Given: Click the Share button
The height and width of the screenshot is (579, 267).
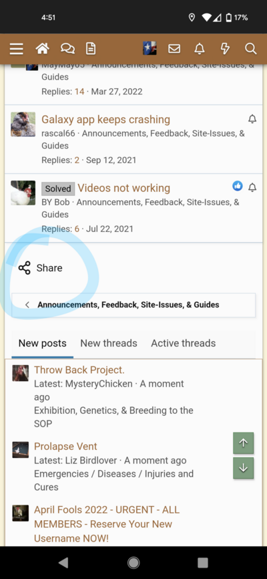Looking at the screenshot, I should 40,267.
